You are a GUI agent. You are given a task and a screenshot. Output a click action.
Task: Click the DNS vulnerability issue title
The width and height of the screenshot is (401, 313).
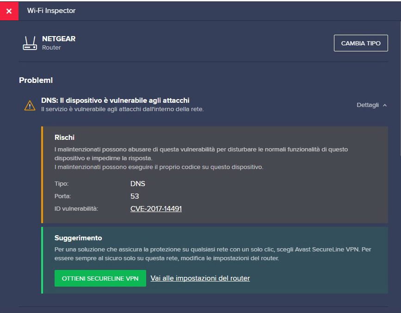tap(115, 100)
